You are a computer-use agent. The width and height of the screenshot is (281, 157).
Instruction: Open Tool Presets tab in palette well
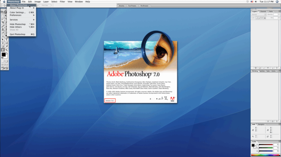[132, 6]
